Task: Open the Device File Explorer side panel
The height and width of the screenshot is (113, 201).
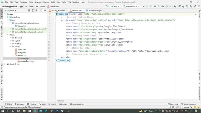Action: click(199, 91)
